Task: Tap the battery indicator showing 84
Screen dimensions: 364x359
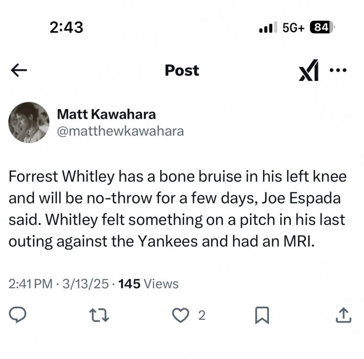Action: 321,27
